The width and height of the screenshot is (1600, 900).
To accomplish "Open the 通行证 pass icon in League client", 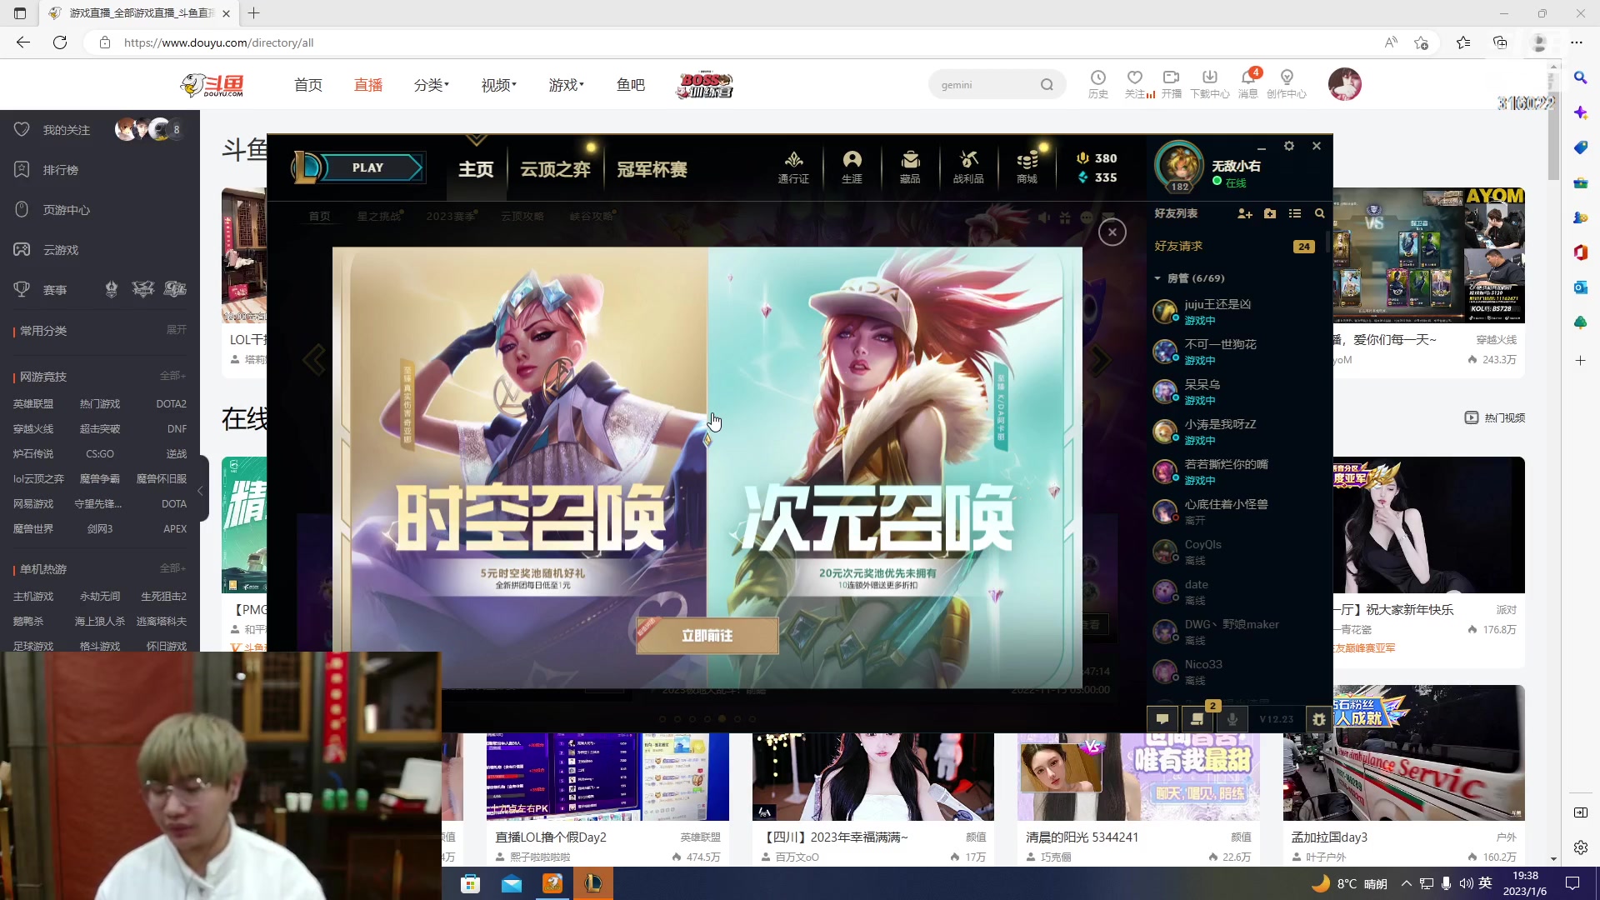I will pos(793,167).
